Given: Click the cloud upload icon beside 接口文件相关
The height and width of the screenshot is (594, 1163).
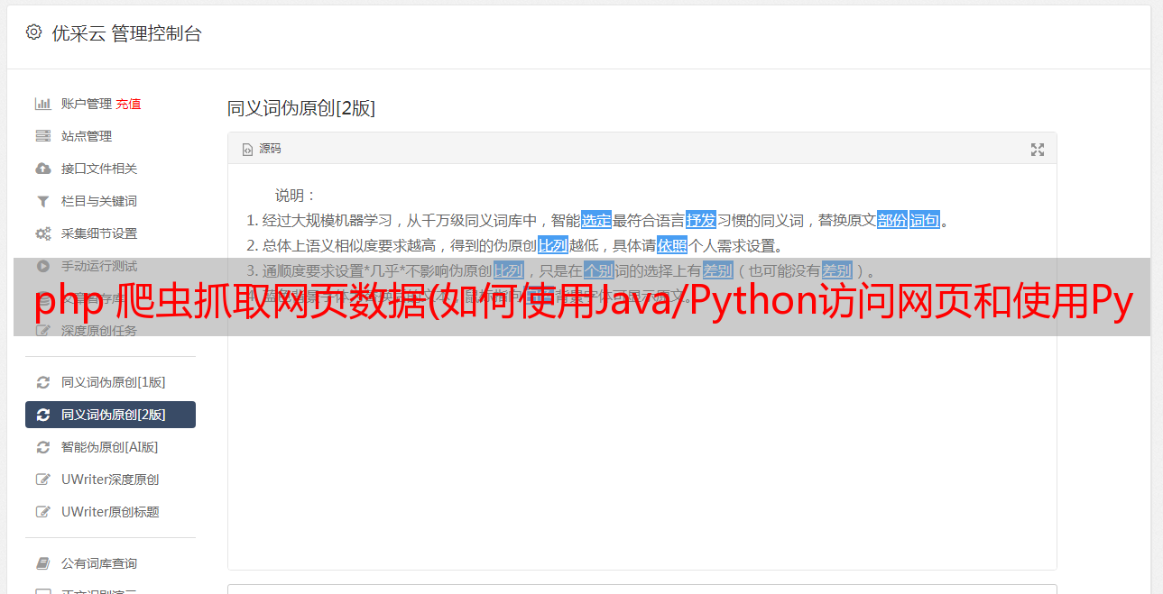Looking at the screenshot, I should pos(42,169).
